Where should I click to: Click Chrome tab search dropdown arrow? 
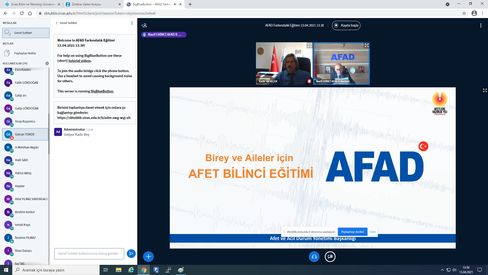[448, 4]
